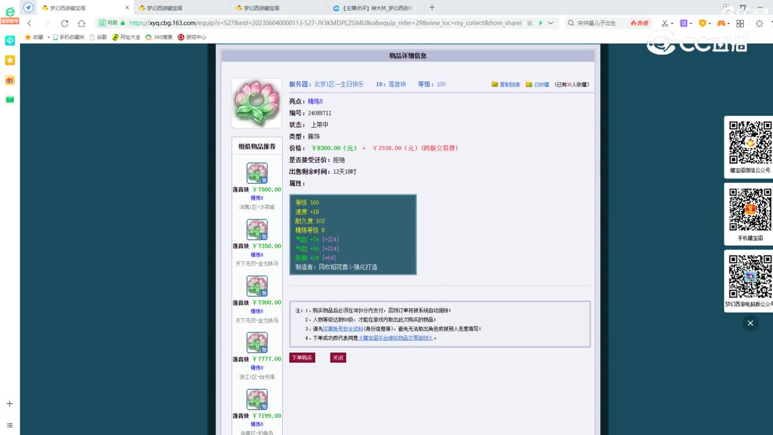773x435 pixels.
Task: Click the browser home icon
Action: pos(81,23)
